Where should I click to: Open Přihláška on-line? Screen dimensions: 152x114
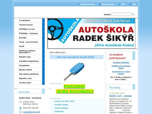(x=29, y=29)
